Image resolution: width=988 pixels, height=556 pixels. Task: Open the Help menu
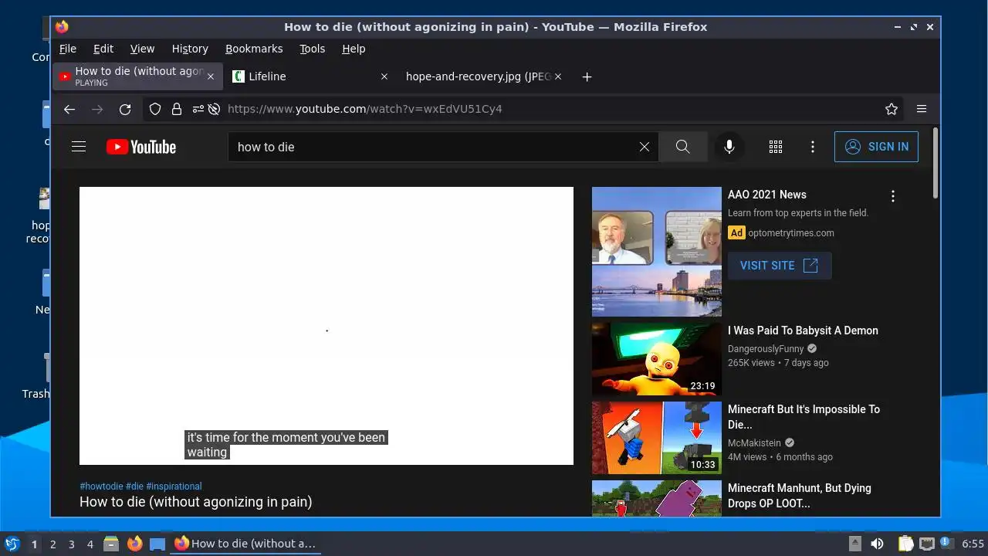(x=354, y=49)
